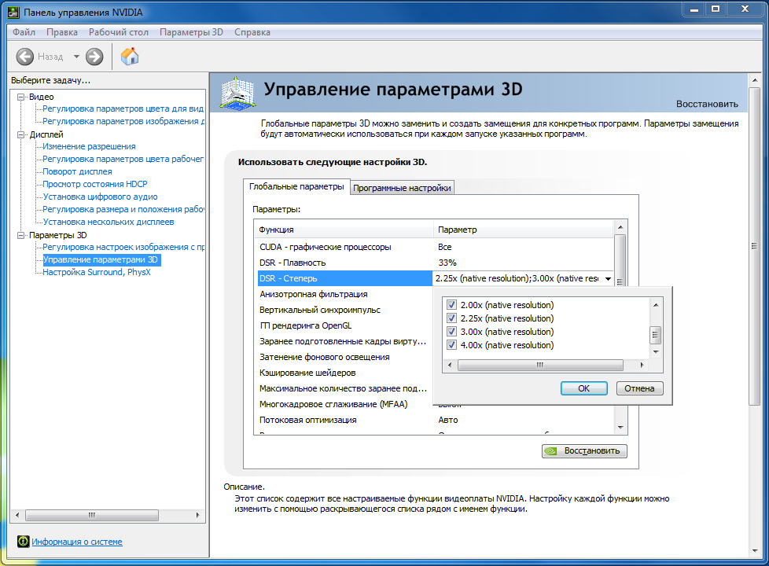The width and height of the screenshot is (769, 566).
Task: Open the Справка menu
Action: [252, 32]
